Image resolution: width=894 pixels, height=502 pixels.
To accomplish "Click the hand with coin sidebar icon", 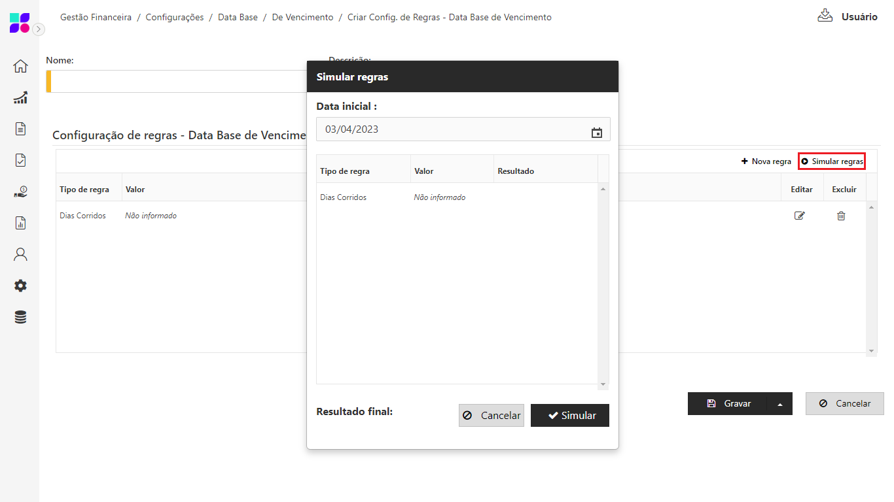I will [x=20, y=192].
